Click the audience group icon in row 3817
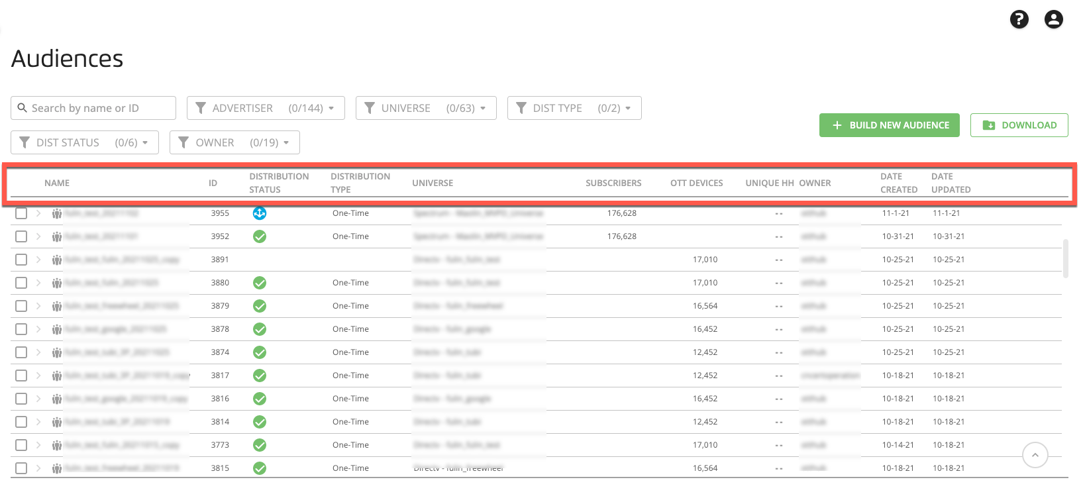This screenshot has width=1083, height=504. [57, 376]
